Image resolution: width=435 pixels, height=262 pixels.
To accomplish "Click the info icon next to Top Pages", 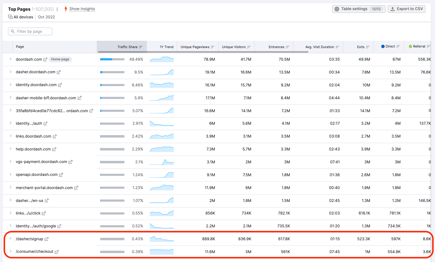I will point(57,9).
